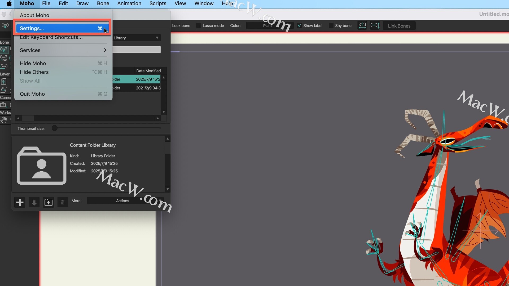This screenshot has height=286, width=509.
Task: Select the row dated 2025/7/9
Action: tap(136, 79)
